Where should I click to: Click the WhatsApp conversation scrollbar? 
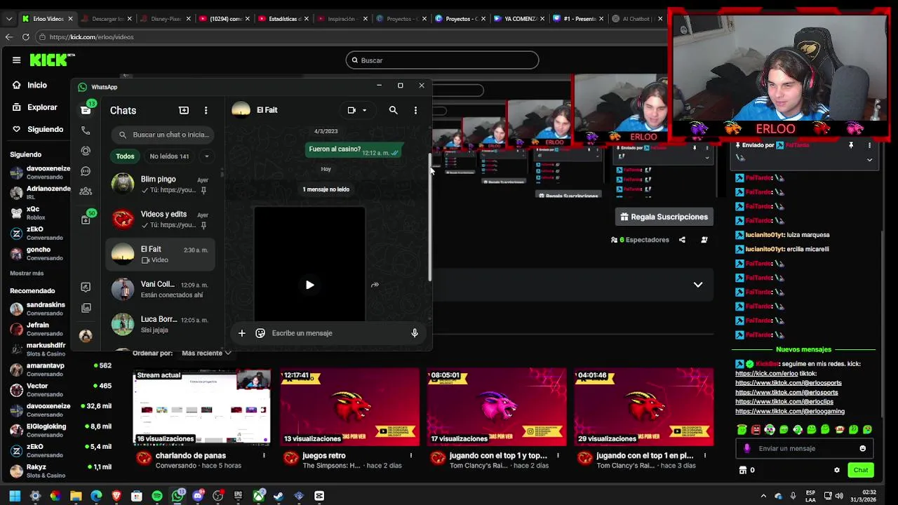(x=430, y=217)
